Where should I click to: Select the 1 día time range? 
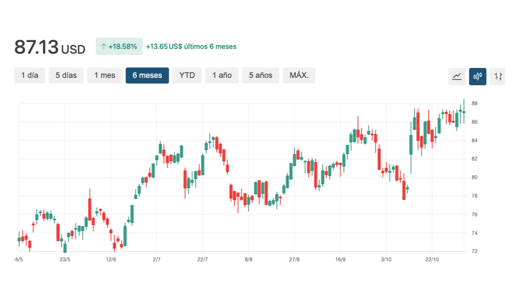(x=30, y=75)
